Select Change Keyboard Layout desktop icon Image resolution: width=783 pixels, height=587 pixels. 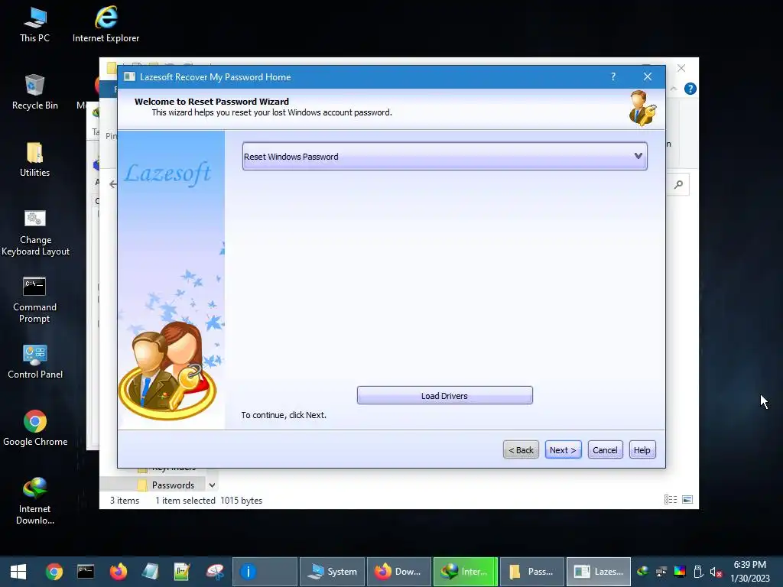tap(35, 232)
